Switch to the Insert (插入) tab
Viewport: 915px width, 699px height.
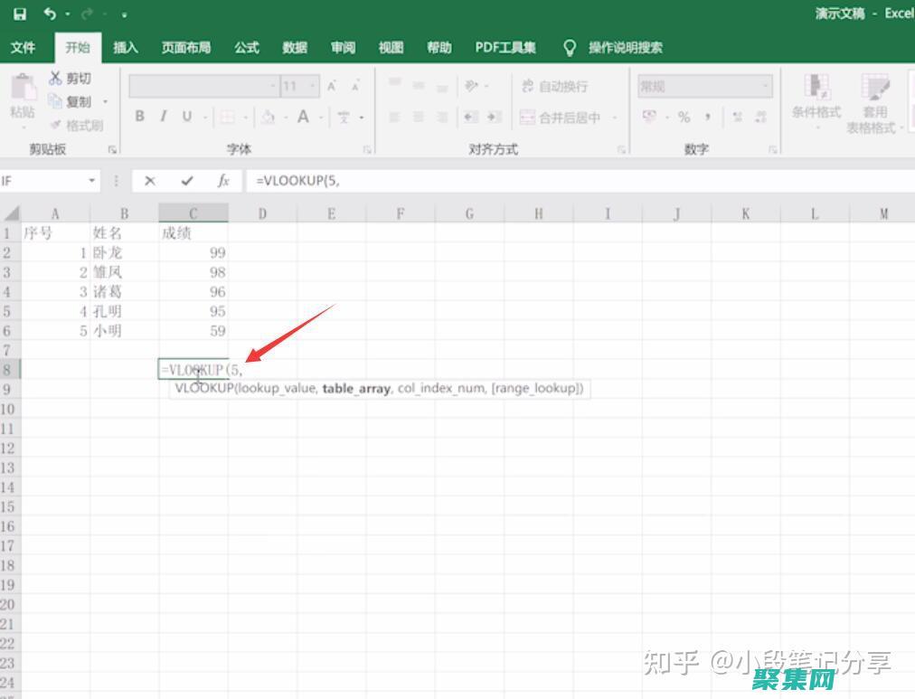point(126,47)
